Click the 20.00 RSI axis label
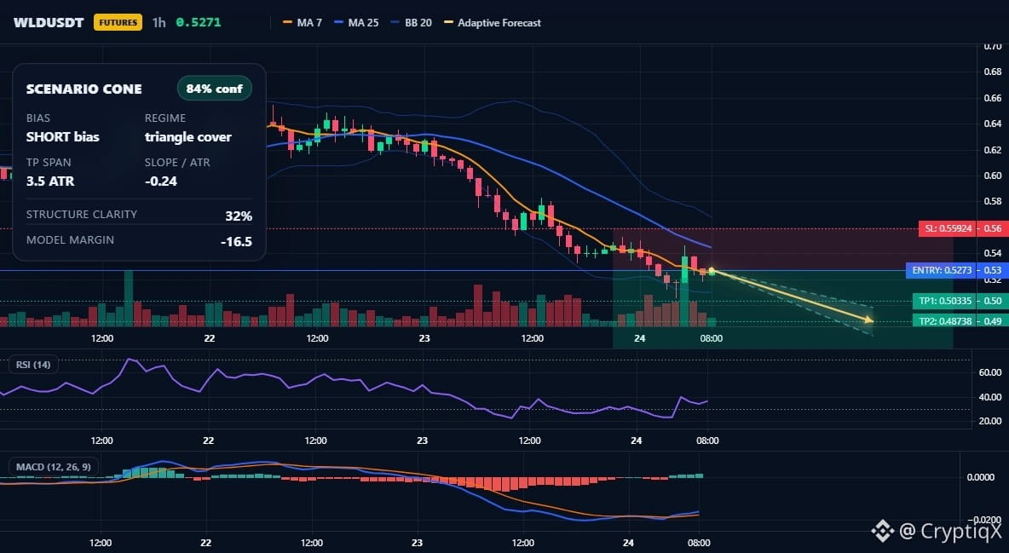 coord(989,421)
